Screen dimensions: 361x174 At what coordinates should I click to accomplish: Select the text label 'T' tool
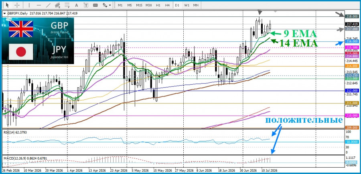[86, 5]
